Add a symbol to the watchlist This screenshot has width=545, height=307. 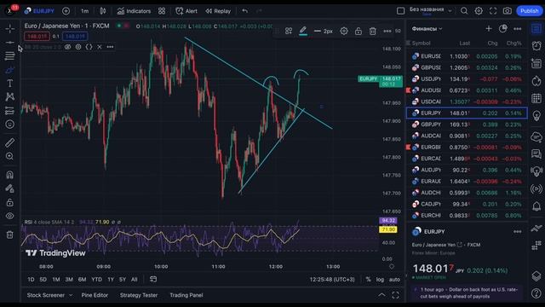pyautogui.click(x=488, y=28)
